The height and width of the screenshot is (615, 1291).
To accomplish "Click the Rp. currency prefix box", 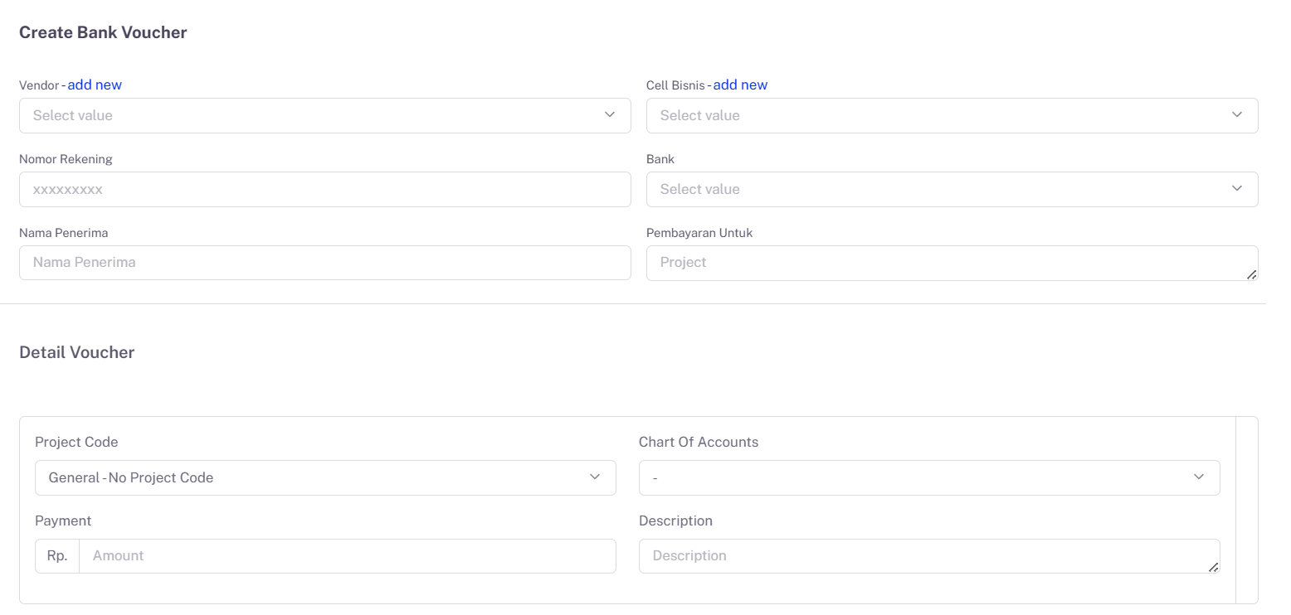I will tap(57, 555).
